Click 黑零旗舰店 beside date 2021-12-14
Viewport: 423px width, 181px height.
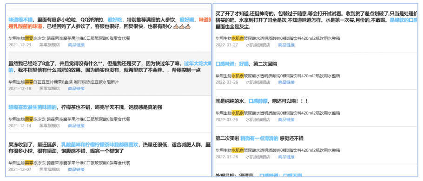[x=50, y=125]
